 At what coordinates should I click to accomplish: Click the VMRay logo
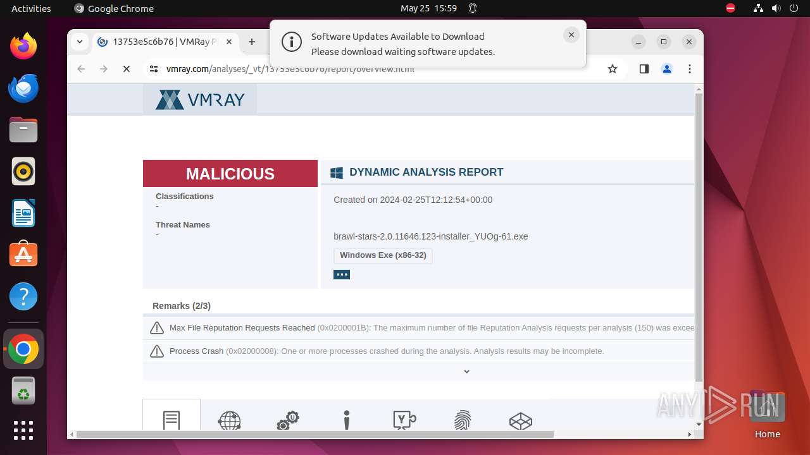(x=200, y=100)
